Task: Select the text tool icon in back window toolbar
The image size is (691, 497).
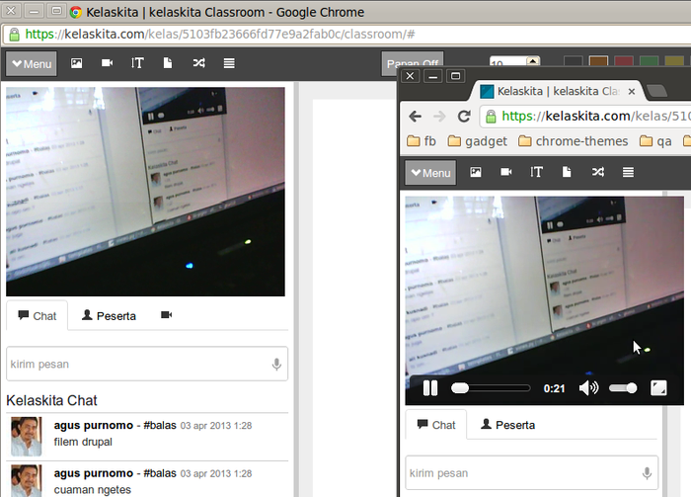Action: tap(137, 63)
